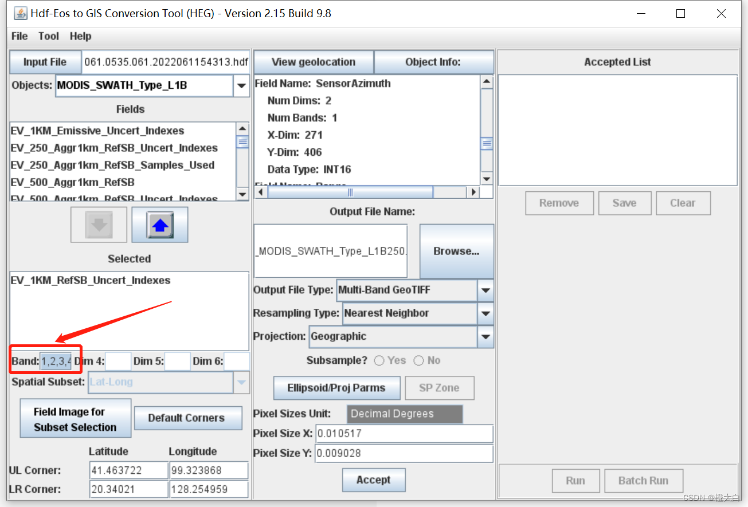This screenshot has height=507, width=748.
Task: Click the Java app icon in title bar
Action: (20, 13)
